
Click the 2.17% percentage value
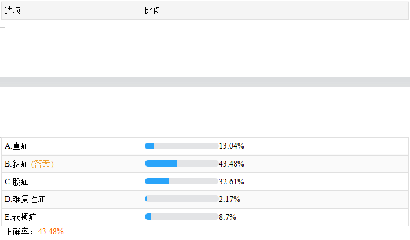[229, 199]
